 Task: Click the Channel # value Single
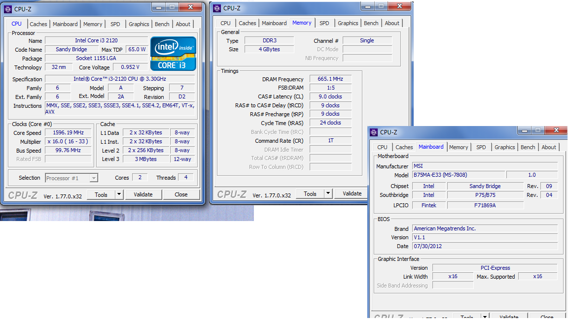(x=367, y=40)
